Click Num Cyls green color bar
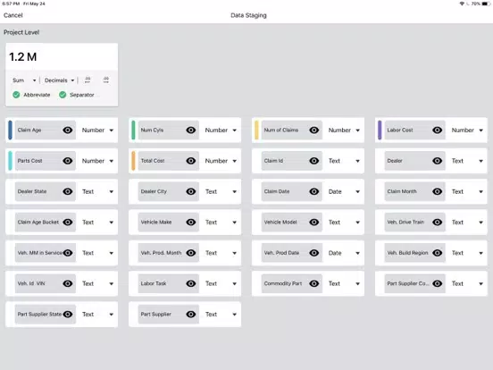This screenshot has width=493, height=370. point(133,130)
